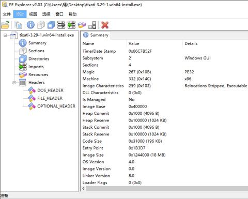The width and height of the screenshot is (248, 199).
Task: Click the Summary info icon in tree
Action: (x=23, y=43)
